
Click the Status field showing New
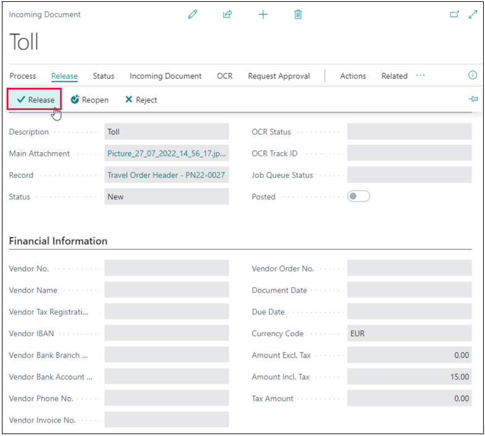(x=166, y=197)
